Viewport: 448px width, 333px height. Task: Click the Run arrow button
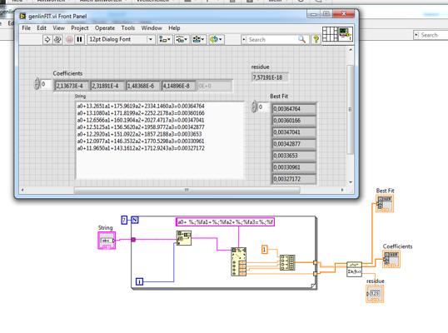[x=47, y=39]
